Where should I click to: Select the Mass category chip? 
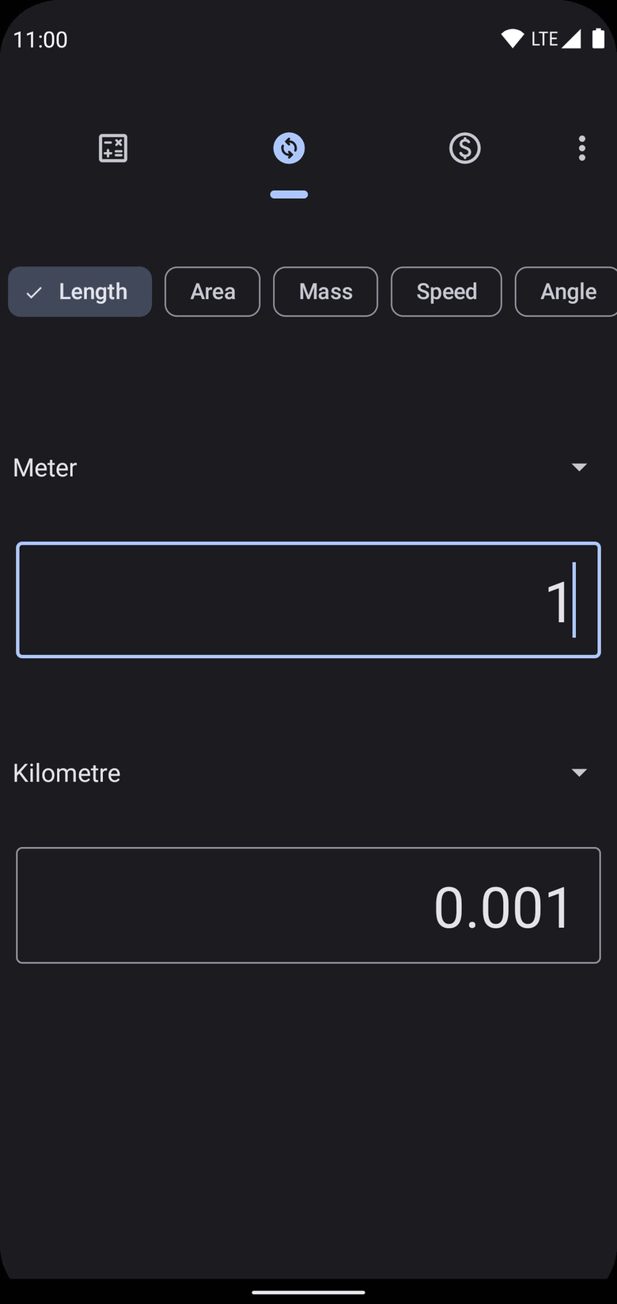pyautogui.click(x=325, y=292)
